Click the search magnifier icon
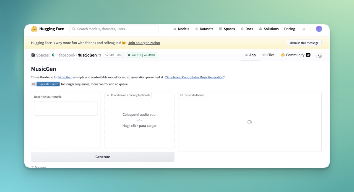 (x=74, y=29)
